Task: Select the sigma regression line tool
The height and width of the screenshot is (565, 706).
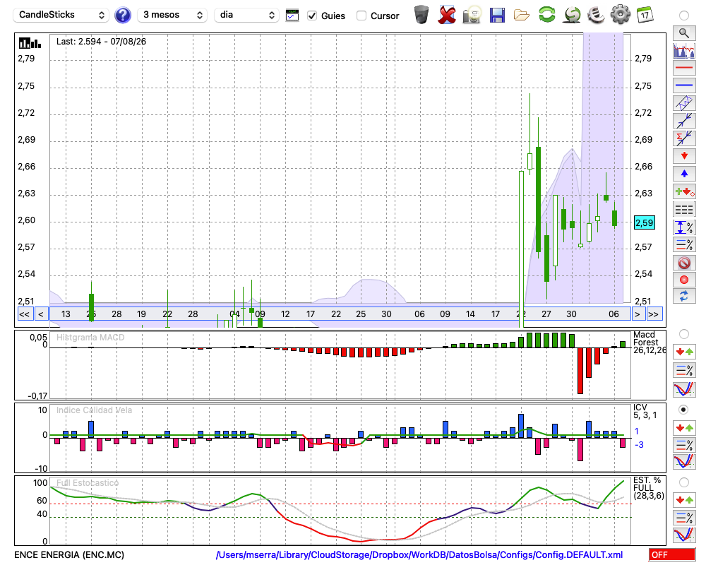Action: [684, 138]
